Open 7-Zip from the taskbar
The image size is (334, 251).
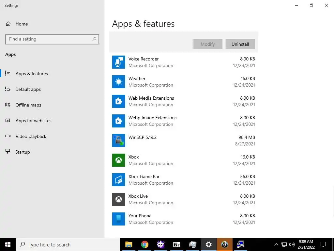[x=176, y=244]
